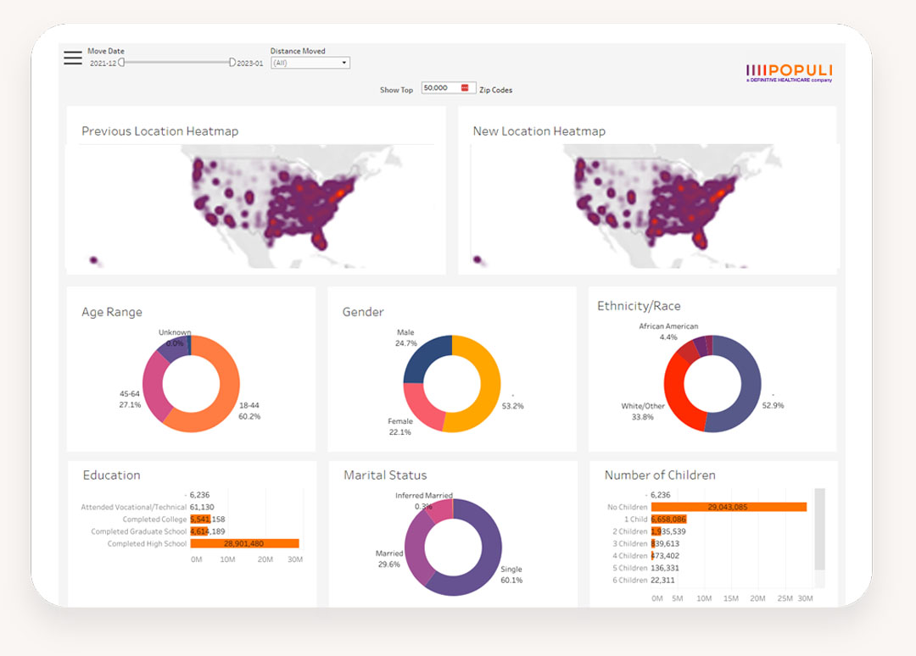The height and width of the screenshot is (656, 916).
Task: Click the '61,130' education value
Action: click(202, 507)
